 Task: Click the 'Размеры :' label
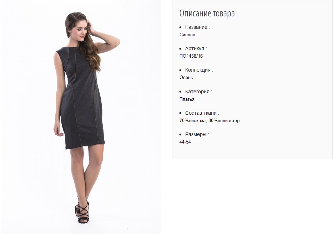197,134
